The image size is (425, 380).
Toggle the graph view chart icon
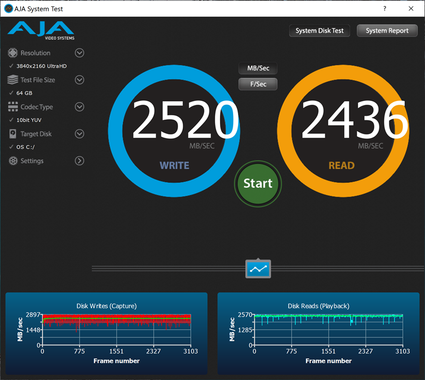click(x=258, y=269)
